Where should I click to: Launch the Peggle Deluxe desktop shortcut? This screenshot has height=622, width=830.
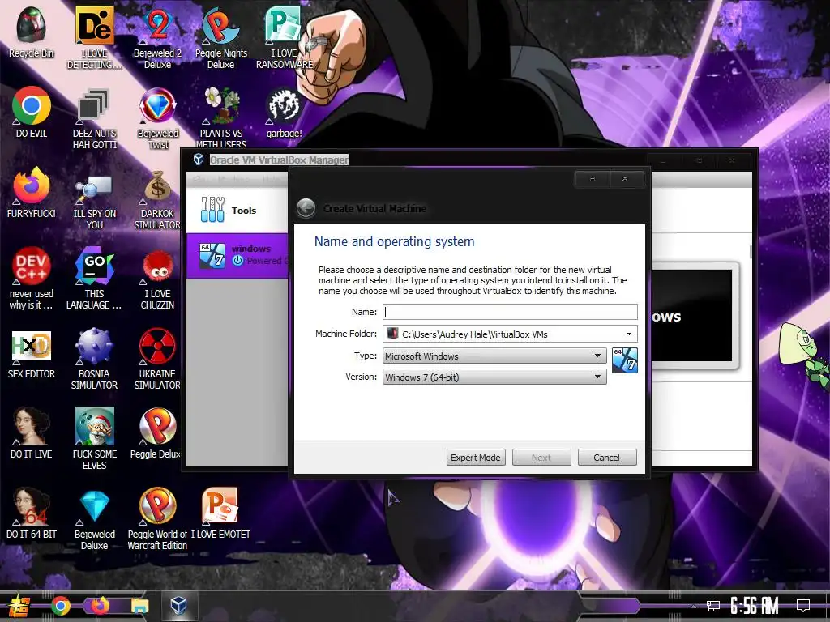[x=156, y=434]
